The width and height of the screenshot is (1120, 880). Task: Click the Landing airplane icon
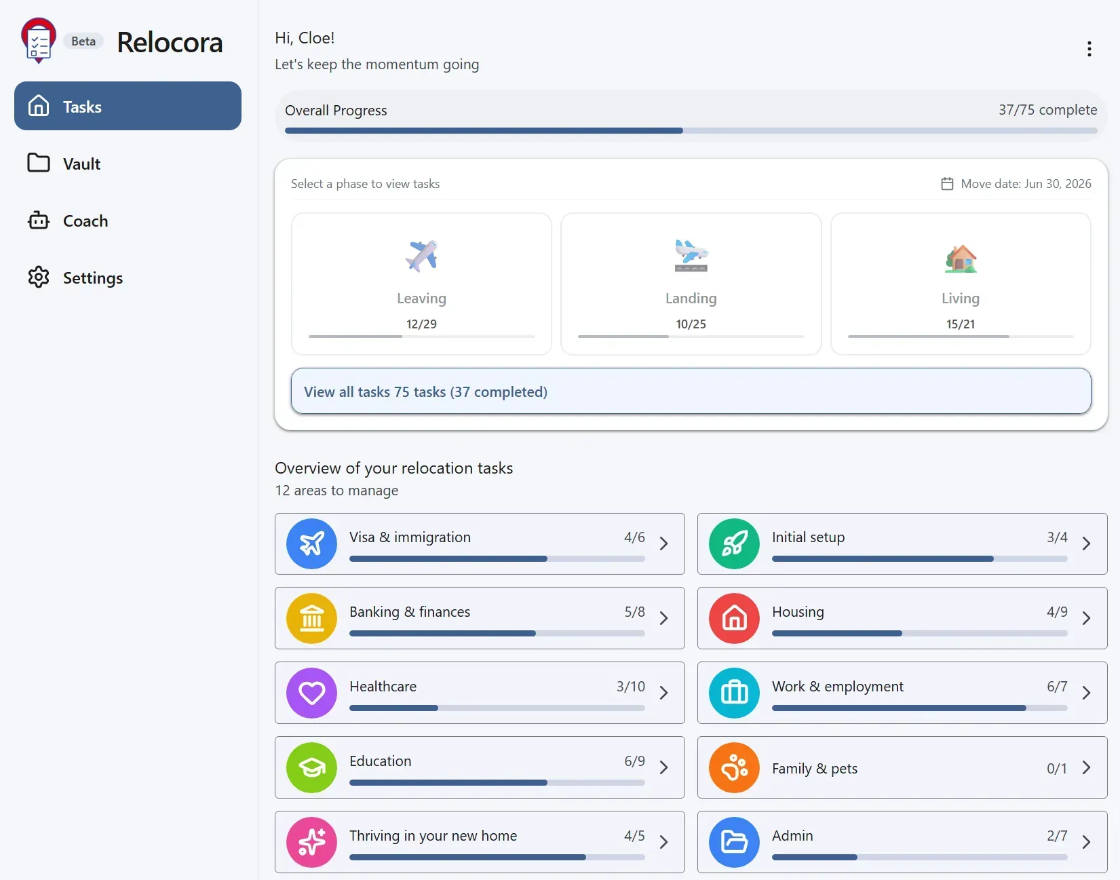point(691,256)
